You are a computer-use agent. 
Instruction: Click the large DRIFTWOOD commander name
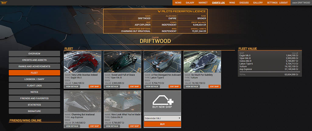coord(155,41)
